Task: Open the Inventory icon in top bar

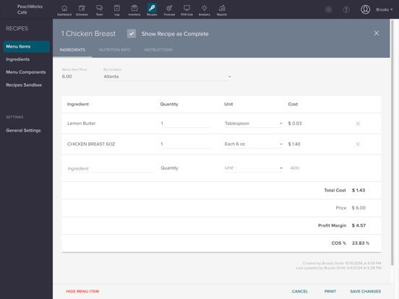Action: 134,9
